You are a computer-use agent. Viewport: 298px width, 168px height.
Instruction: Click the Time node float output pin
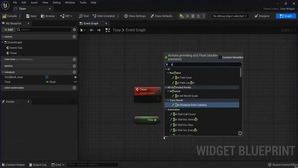pyautogui.click(x=155, y=120)
